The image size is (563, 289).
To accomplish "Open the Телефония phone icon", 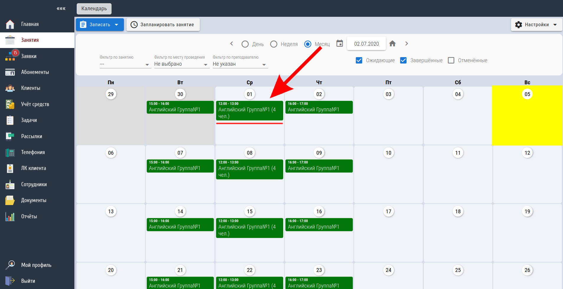I will coord(10,152).
